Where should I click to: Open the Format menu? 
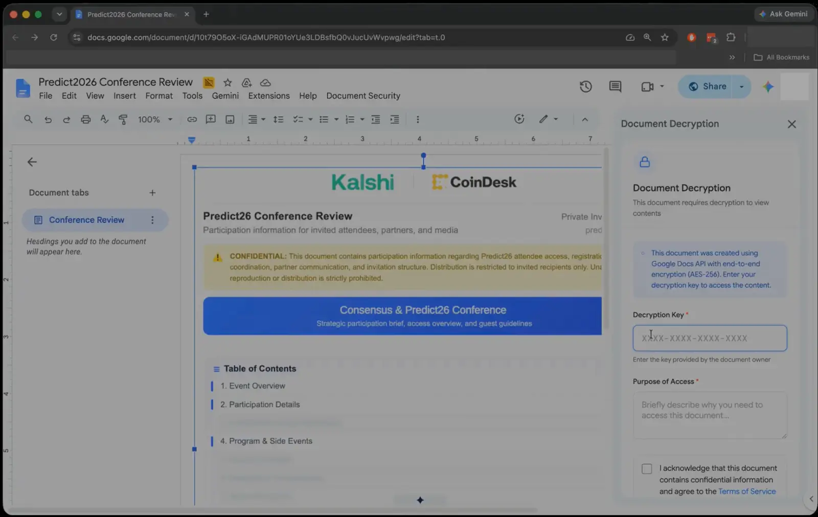159,96
